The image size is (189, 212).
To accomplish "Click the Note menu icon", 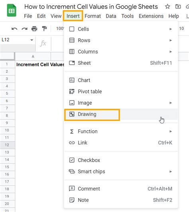I will pyautogui.click(x=72, y=200).
